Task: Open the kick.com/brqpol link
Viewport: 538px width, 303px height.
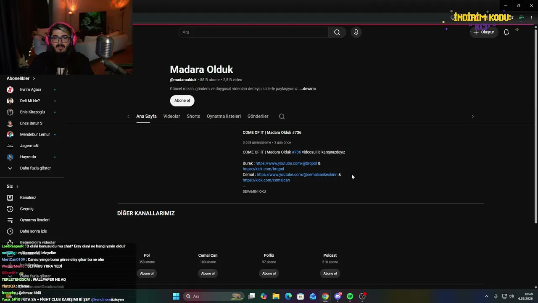Action: tap(263, 169)
